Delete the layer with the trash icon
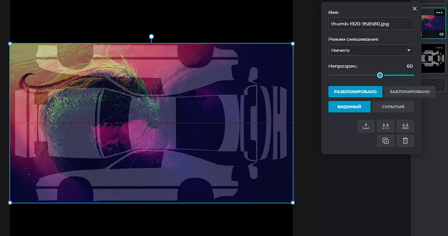This screenshot has width=448, height=236. point(405,141)
